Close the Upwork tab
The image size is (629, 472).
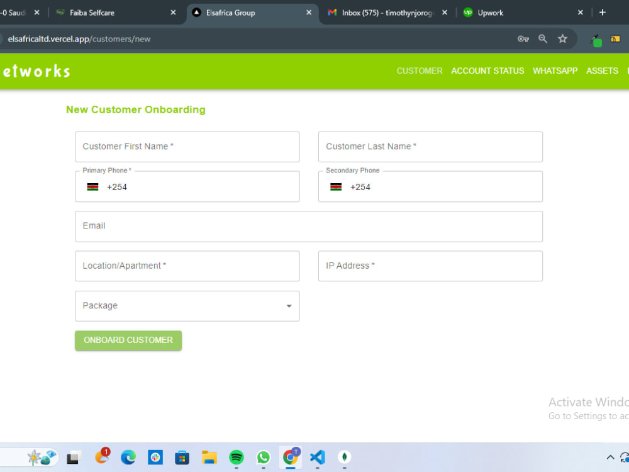click(x=580, y=13)
